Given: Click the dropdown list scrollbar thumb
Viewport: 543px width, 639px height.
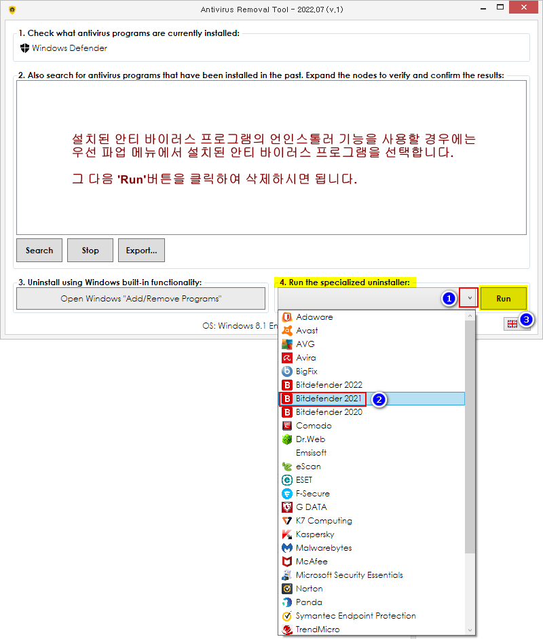Looking at the screenshot, I should click(x=470, y=437).
